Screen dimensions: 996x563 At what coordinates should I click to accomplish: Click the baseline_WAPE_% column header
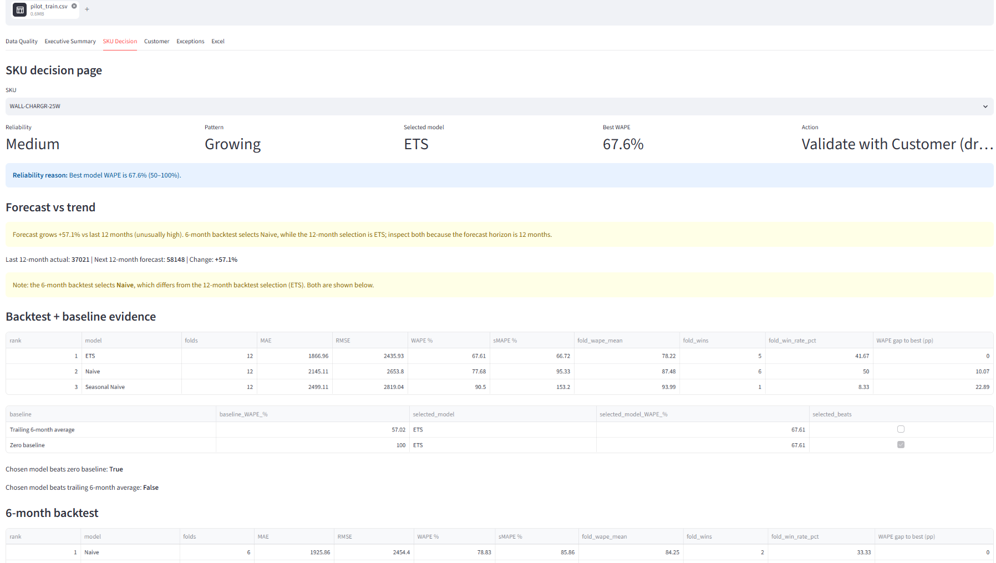[312, 414]
